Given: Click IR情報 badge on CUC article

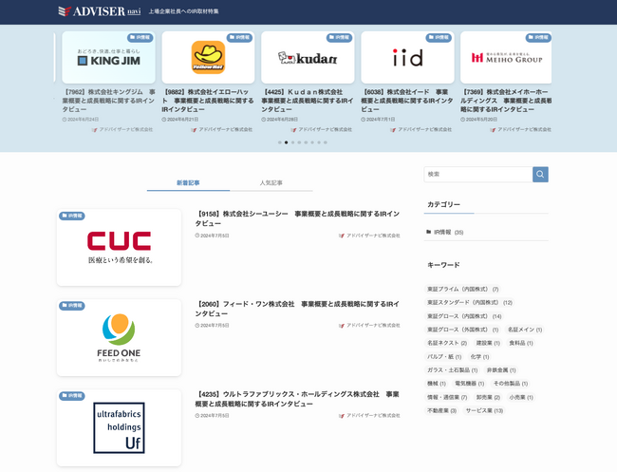Looking at the screenshot, I should pos(72,216).
